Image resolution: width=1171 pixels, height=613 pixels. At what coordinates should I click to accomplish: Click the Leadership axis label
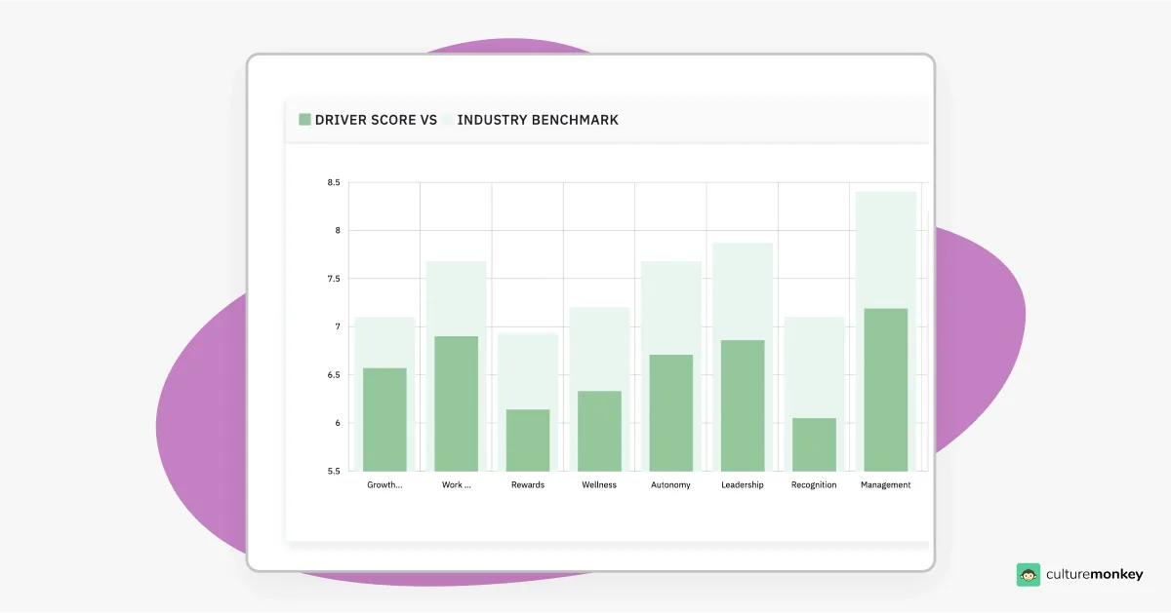(743, 484)
